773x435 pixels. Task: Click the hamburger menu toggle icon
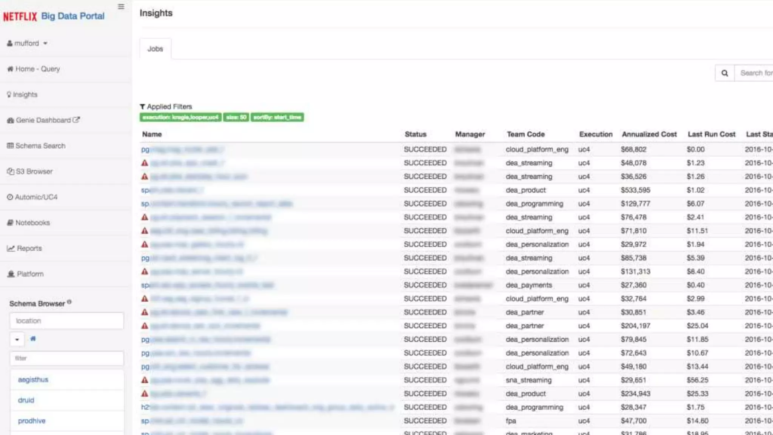tap(121, 6)
